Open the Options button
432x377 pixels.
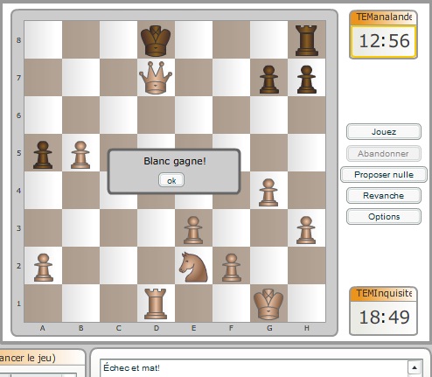pyautogui.click(x=384, y=217)
